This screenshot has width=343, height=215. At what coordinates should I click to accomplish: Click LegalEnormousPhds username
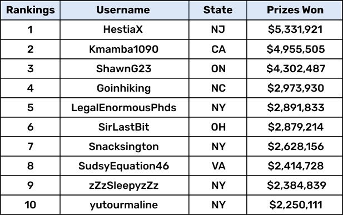point(124,108)
